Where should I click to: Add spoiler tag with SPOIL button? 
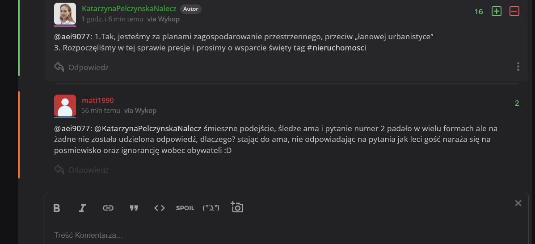coord(185,208)
